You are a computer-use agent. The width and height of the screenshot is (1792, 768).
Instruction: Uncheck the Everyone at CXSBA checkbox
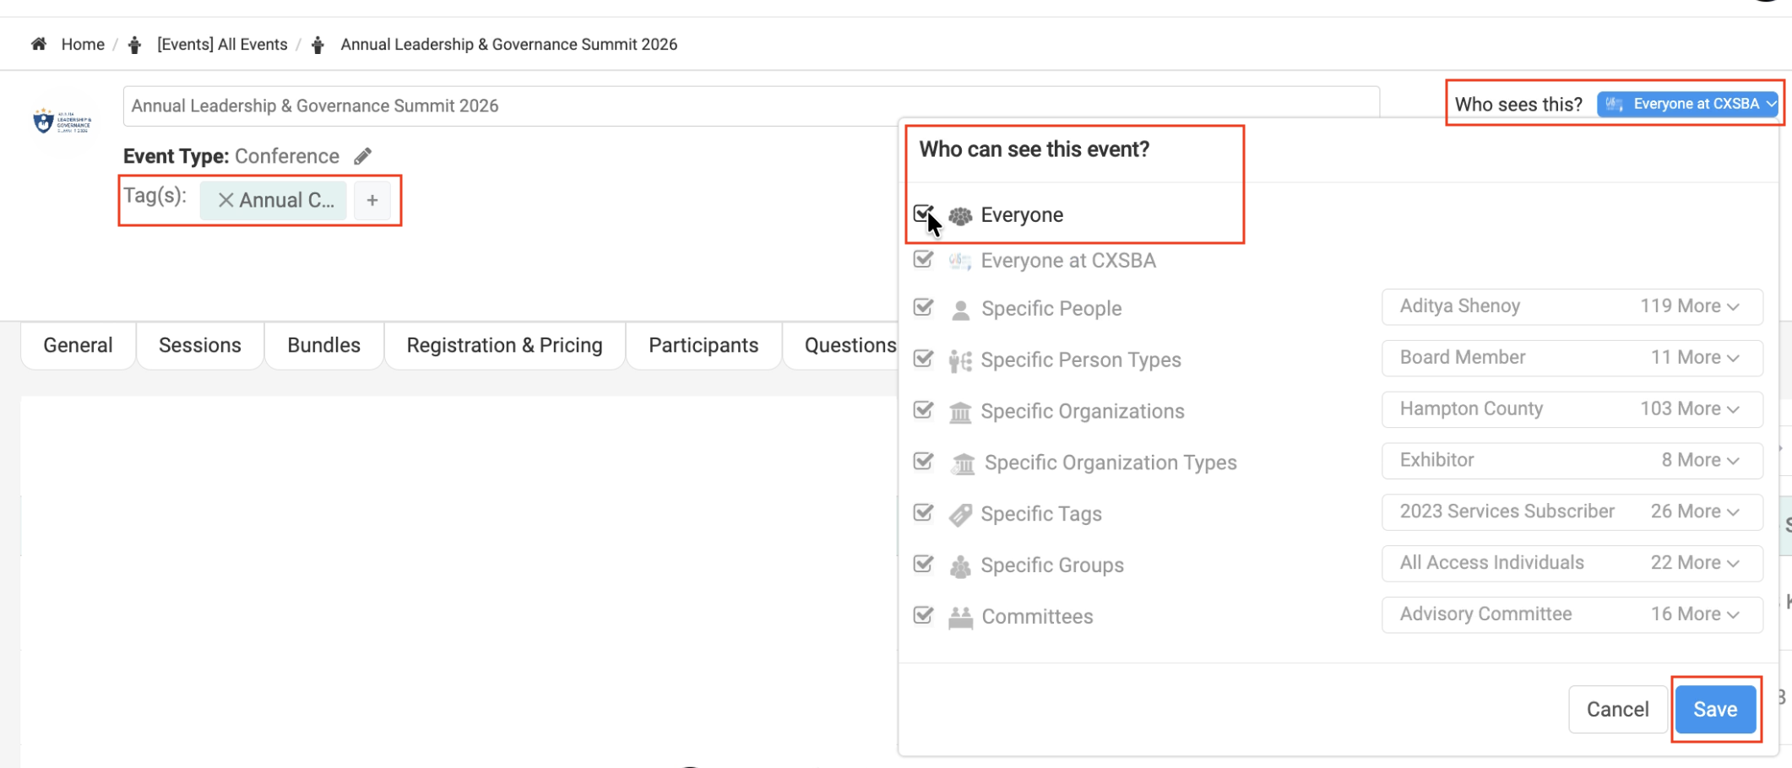pos(923,259)
